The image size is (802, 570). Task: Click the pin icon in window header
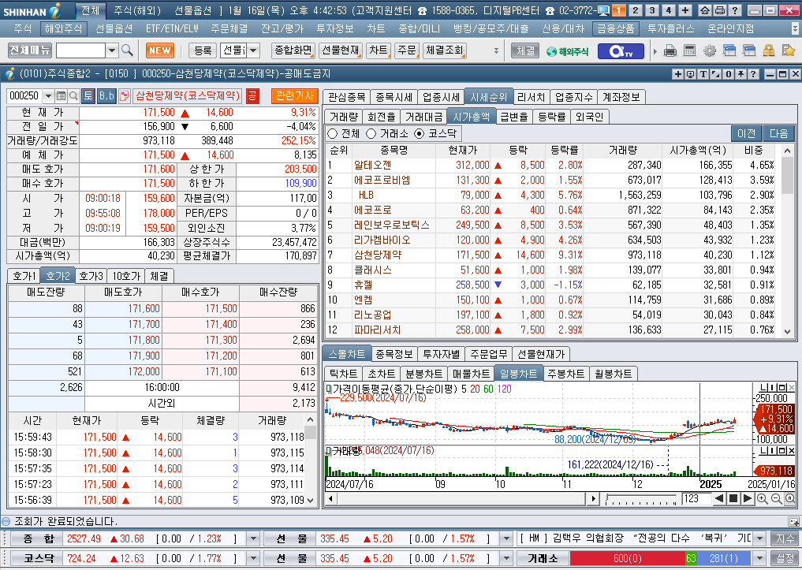(x=740, y=74)
